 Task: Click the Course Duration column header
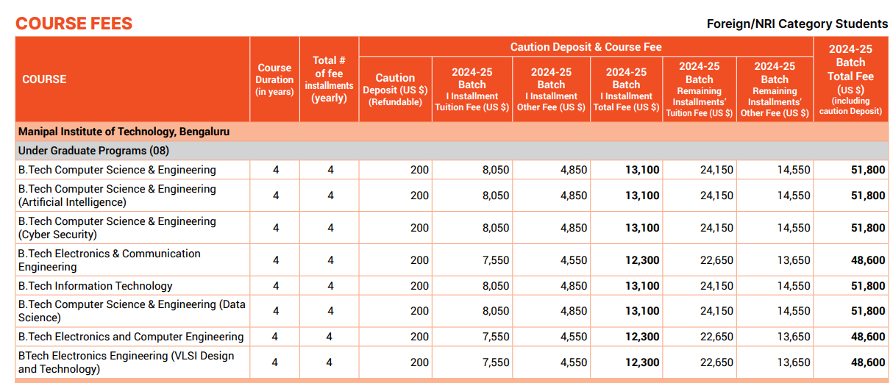[274, 79]
